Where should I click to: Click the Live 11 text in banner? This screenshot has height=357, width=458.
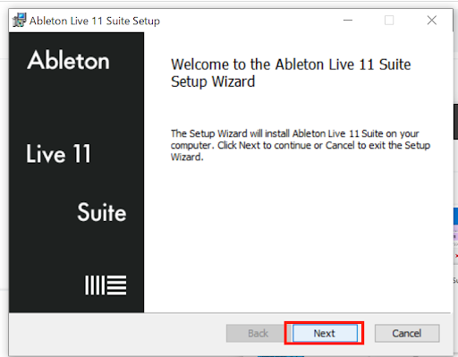pyautogui.click(x=58, y=154)
